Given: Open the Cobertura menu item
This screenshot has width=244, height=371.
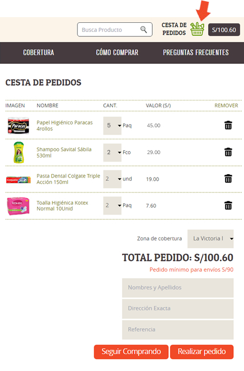Looking at the screenshot, I should pos(39,53).
